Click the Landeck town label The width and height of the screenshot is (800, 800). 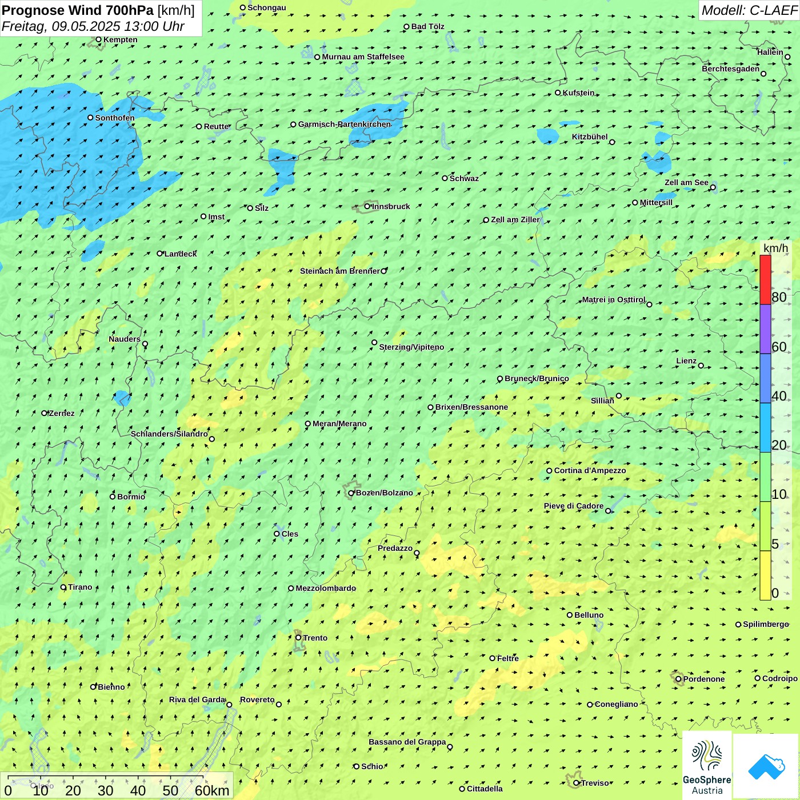pos(181,254)
